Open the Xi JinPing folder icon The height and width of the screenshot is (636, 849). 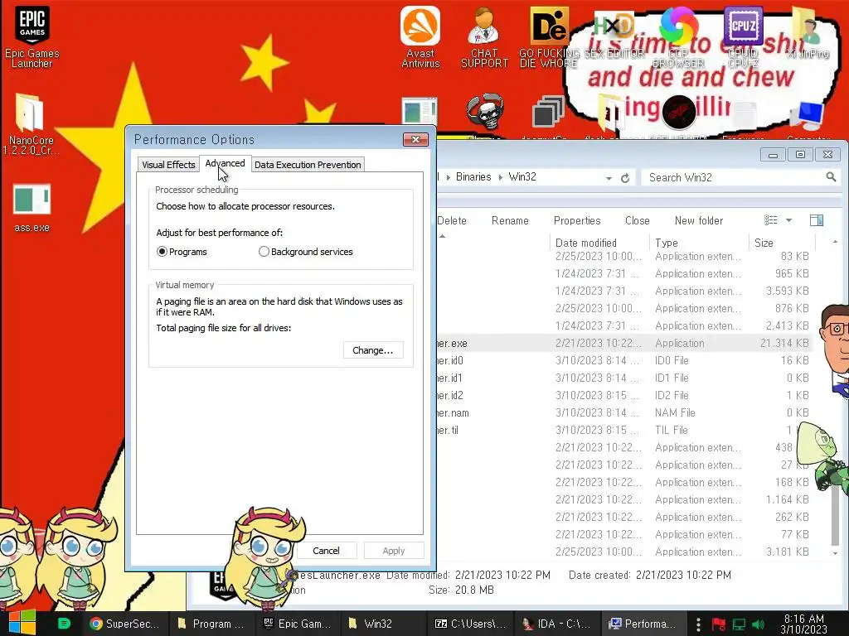[808, 32]
